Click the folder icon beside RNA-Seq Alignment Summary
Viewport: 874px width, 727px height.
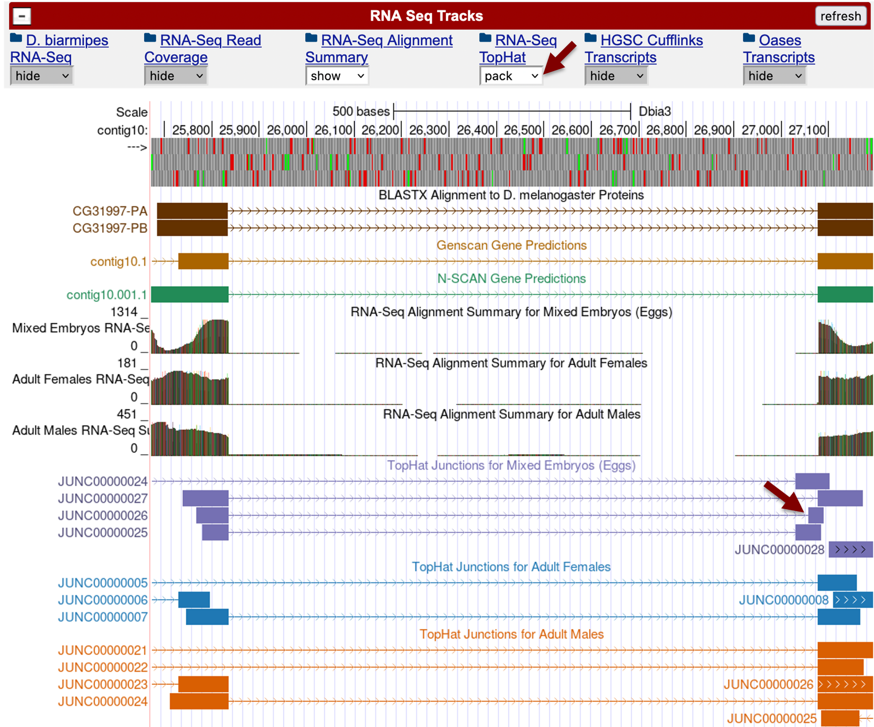[x=312, y=38]
